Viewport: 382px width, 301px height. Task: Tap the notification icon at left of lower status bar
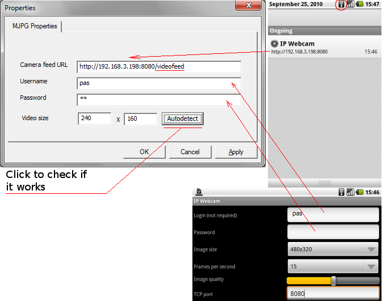point(199,192)
